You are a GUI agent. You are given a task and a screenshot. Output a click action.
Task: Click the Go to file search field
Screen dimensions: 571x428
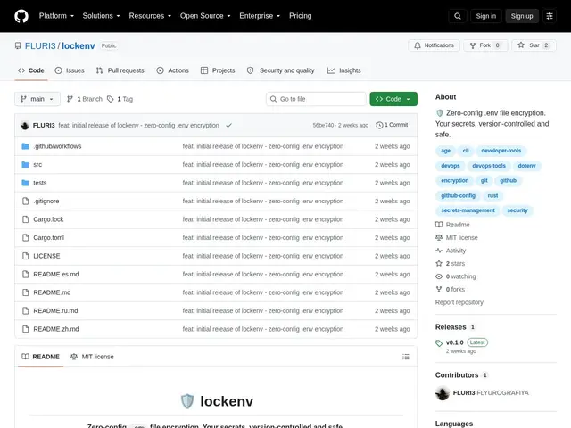pyautogui.click(x=316, y=99)
